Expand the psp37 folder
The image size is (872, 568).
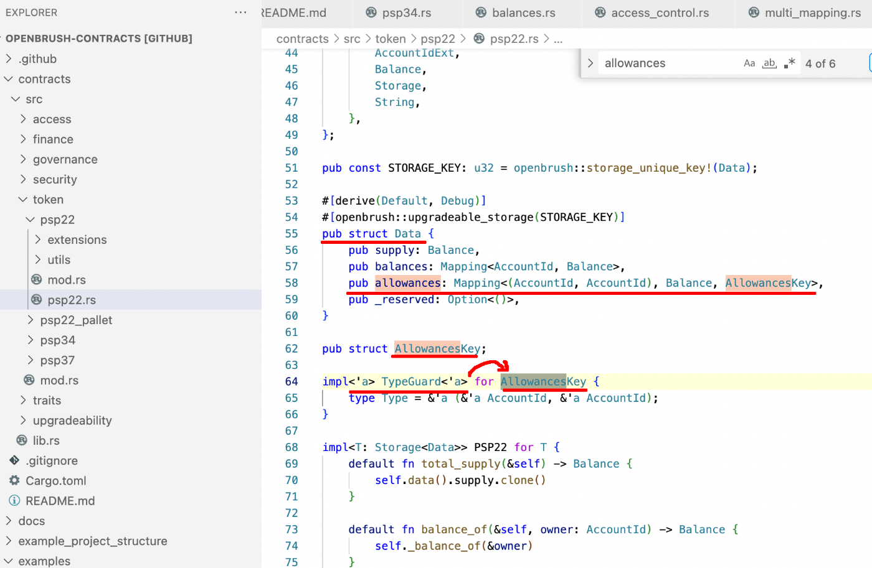(x=31, y=360)
